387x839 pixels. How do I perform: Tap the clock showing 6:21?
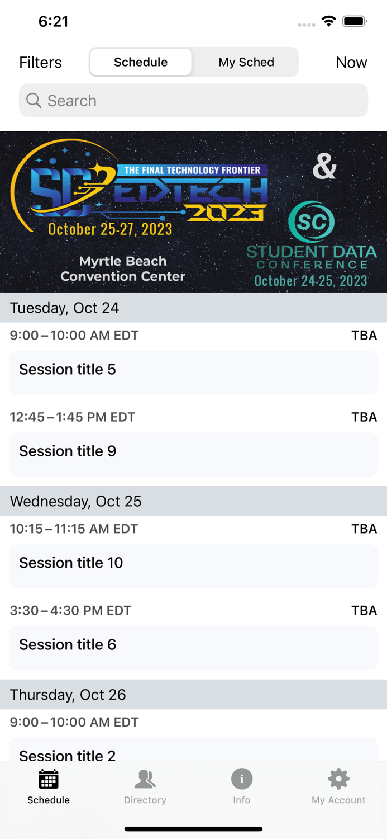pos(54,21)
